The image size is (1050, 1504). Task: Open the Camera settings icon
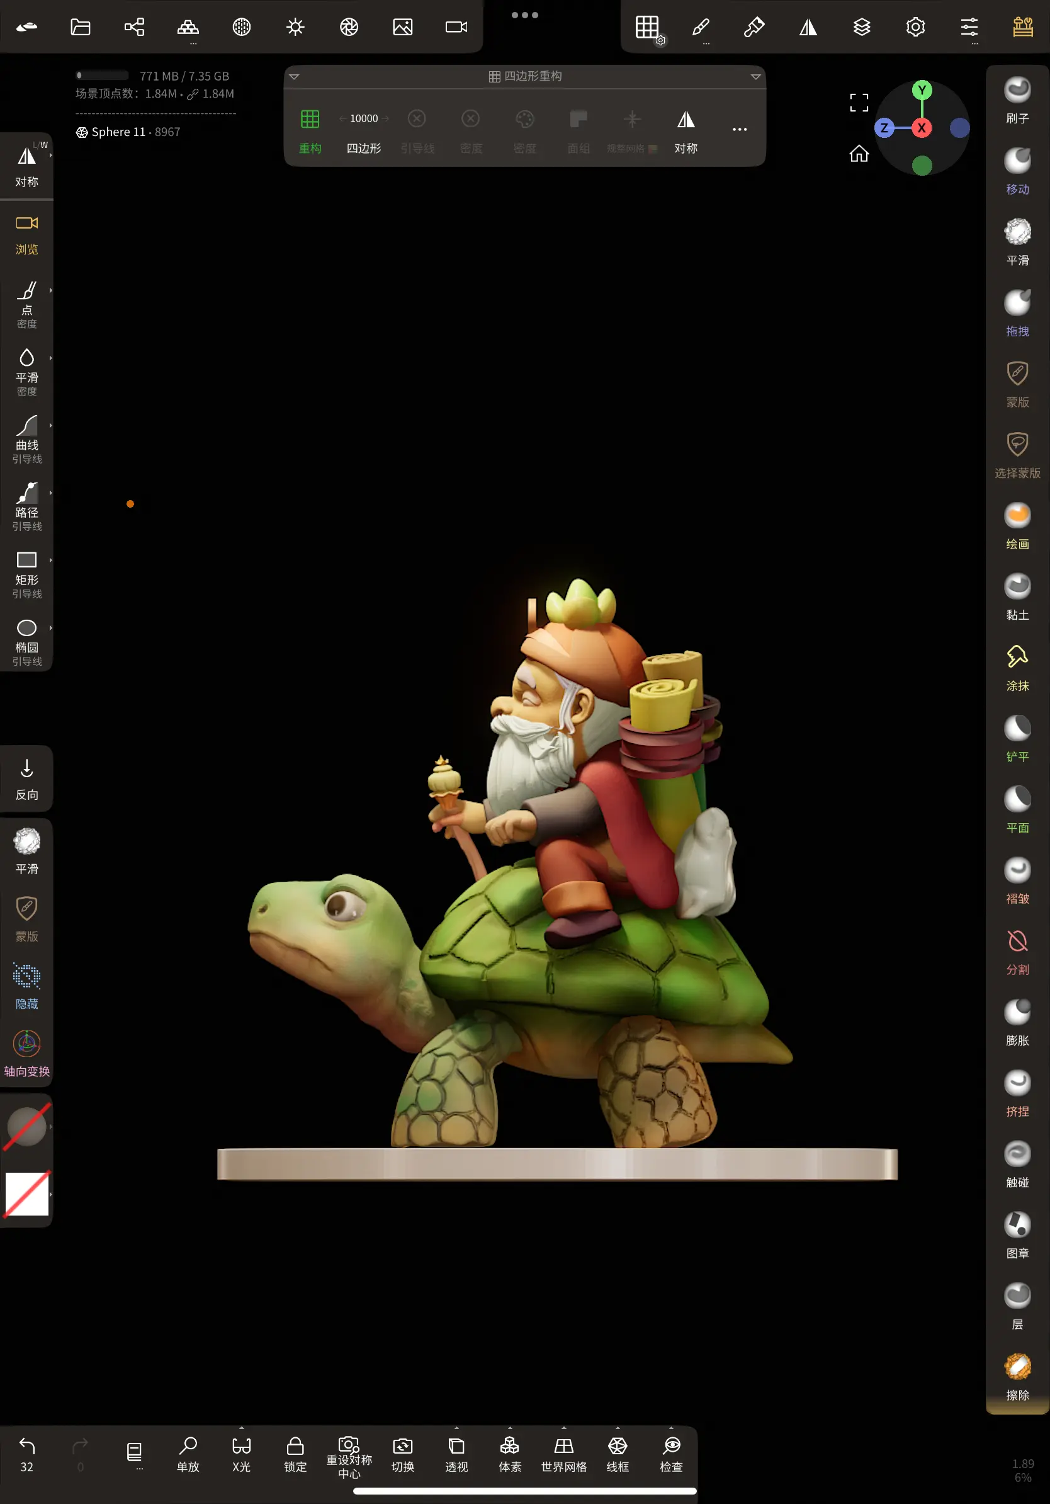click(456, 27)
